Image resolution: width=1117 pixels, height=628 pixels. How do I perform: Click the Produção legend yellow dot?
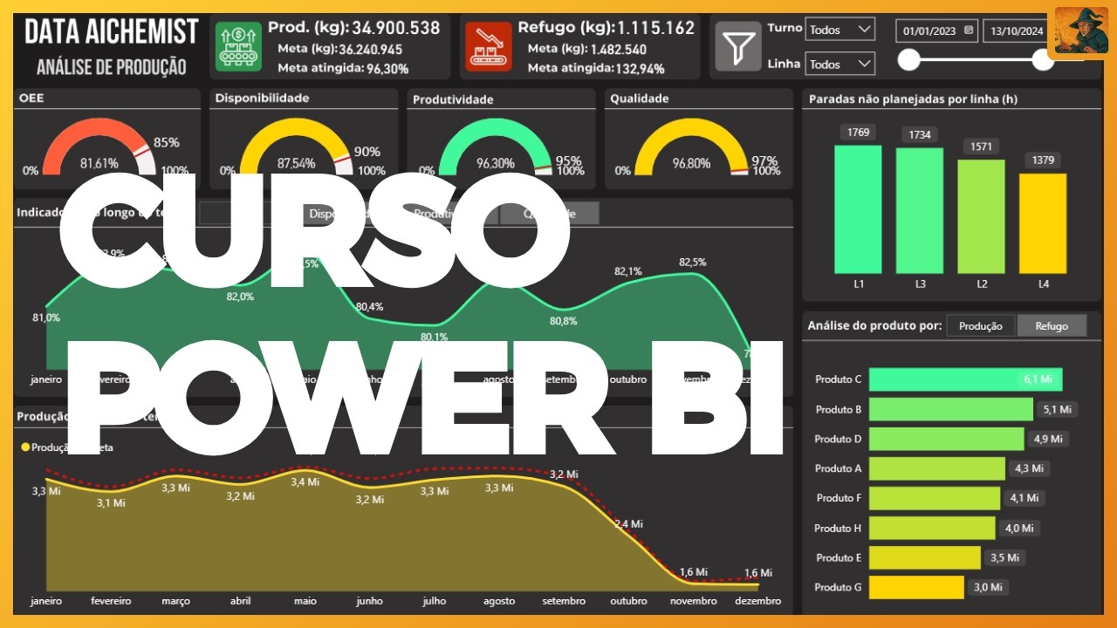(25, 447)
